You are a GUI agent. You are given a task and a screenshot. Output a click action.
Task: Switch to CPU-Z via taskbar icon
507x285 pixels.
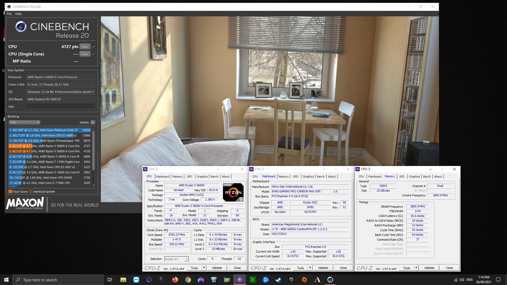pyautogui.click(x=240, y=280)
